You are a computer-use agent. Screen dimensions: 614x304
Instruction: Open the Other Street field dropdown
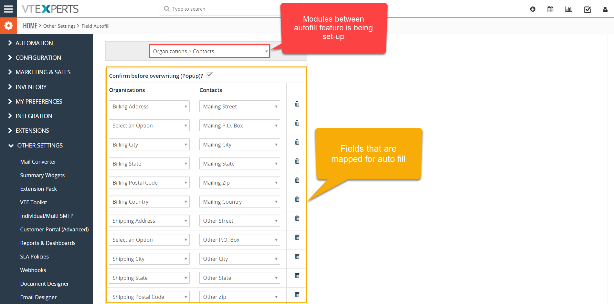[x=239, y=221]
